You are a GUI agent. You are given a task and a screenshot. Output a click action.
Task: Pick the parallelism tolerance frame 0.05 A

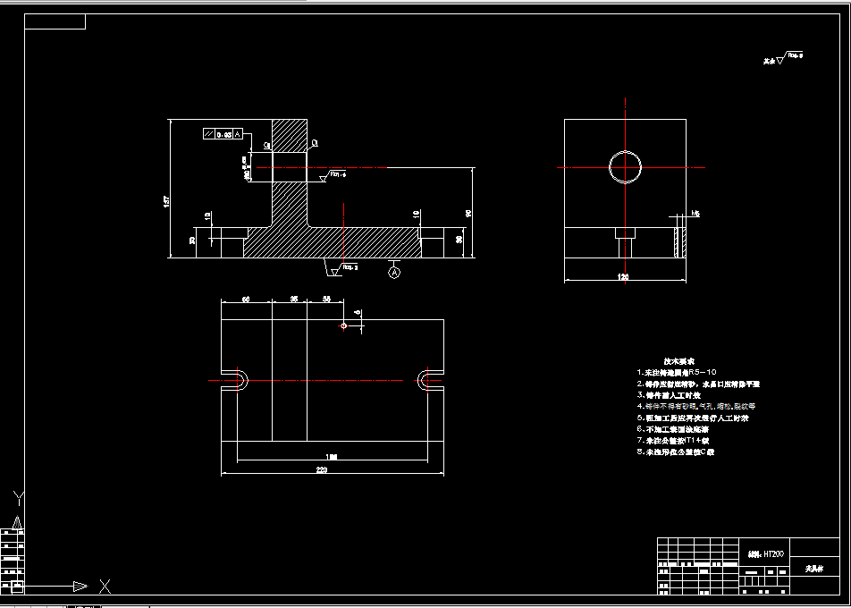[x=223, y=134]
